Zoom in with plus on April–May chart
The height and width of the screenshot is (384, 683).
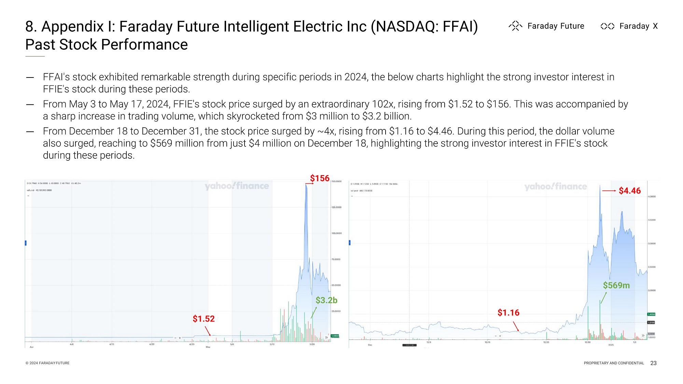(x=180, y=338)
